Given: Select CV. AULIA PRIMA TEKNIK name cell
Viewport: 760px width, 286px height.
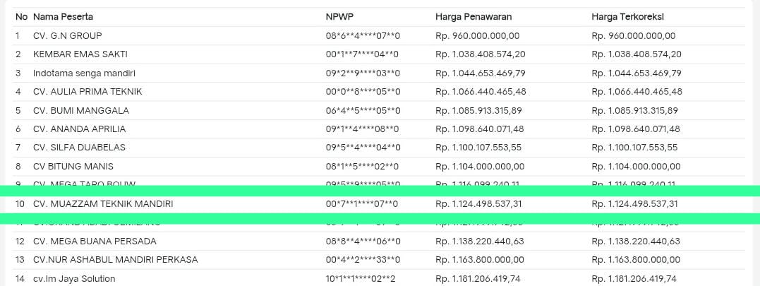Looking at the screenshot, I should [88, 91].
